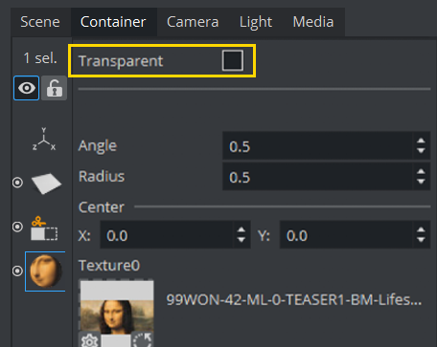Select the Mona Lisa sphere plugin icon

46,271
